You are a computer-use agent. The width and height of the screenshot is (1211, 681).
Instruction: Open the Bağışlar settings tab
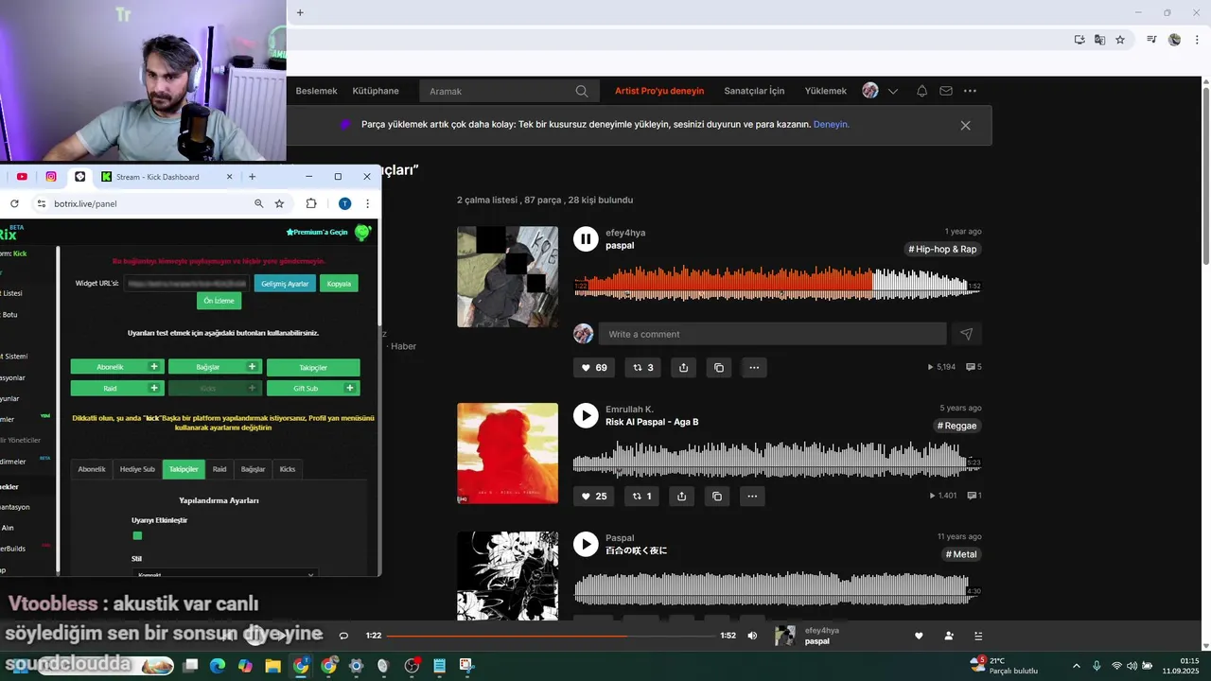point(253,469)
